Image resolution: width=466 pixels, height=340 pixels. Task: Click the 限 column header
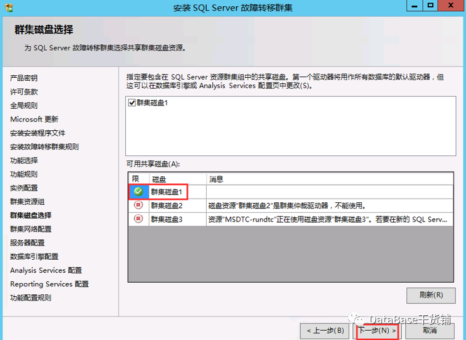click(138, 179)
